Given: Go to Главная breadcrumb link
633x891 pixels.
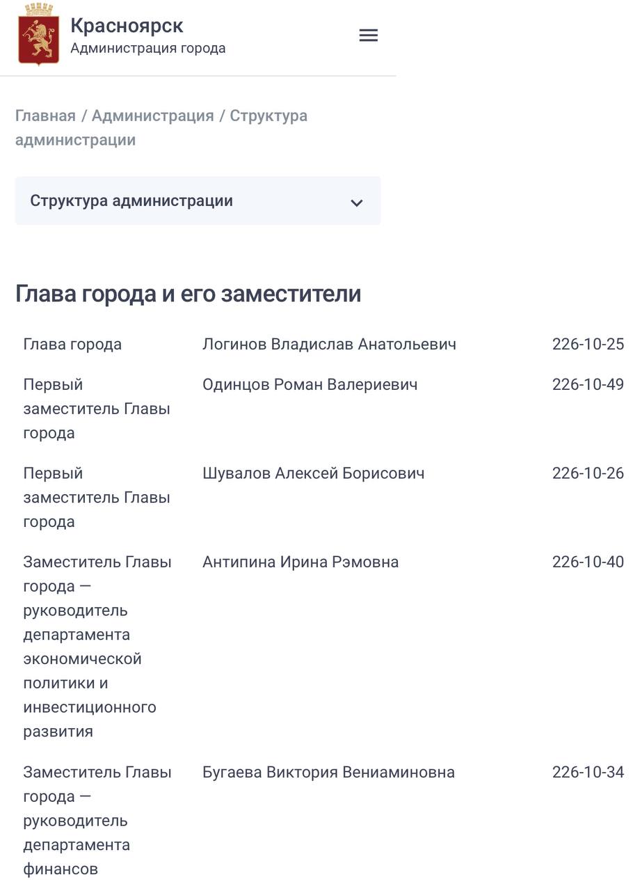Looking at the screenshot, I should click(x=45, y=116).
